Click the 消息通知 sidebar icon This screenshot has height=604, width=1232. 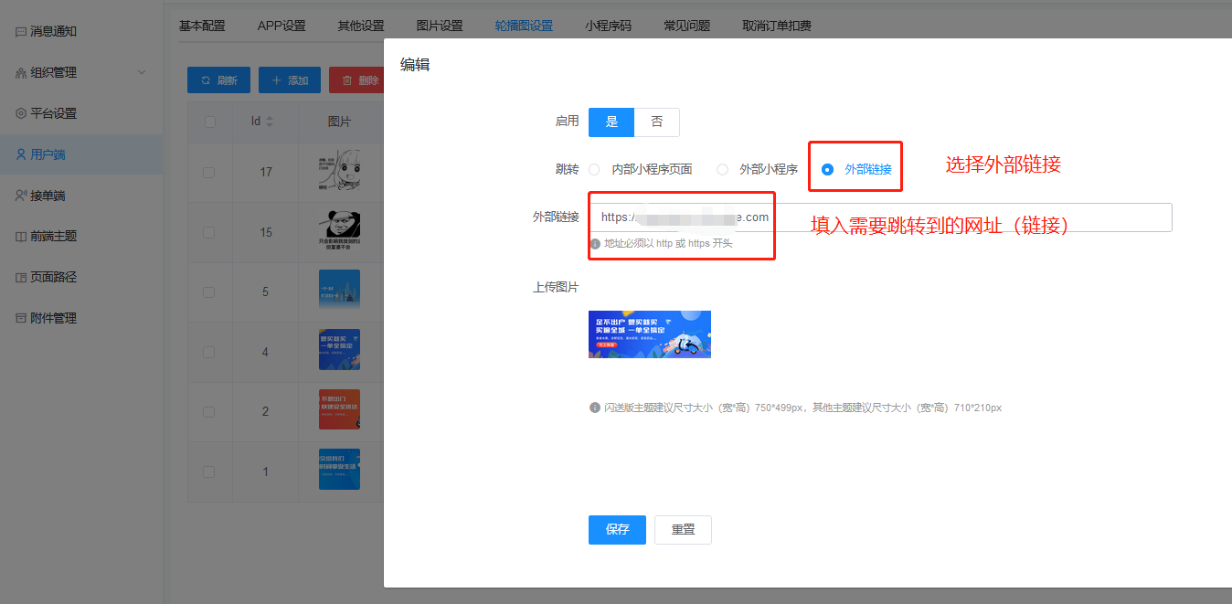[x=21, y=31]
